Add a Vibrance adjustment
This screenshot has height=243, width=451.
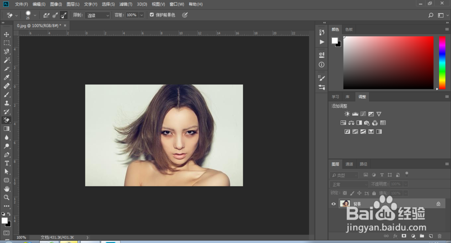click(379, 114)
